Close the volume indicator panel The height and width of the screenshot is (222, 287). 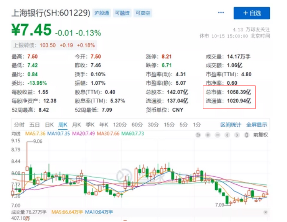coord(266,212)
